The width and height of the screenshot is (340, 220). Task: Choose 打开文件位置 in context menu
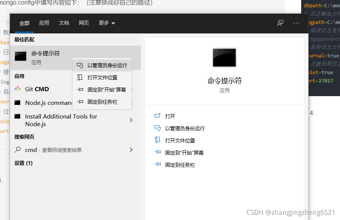[x=102, y=78]
